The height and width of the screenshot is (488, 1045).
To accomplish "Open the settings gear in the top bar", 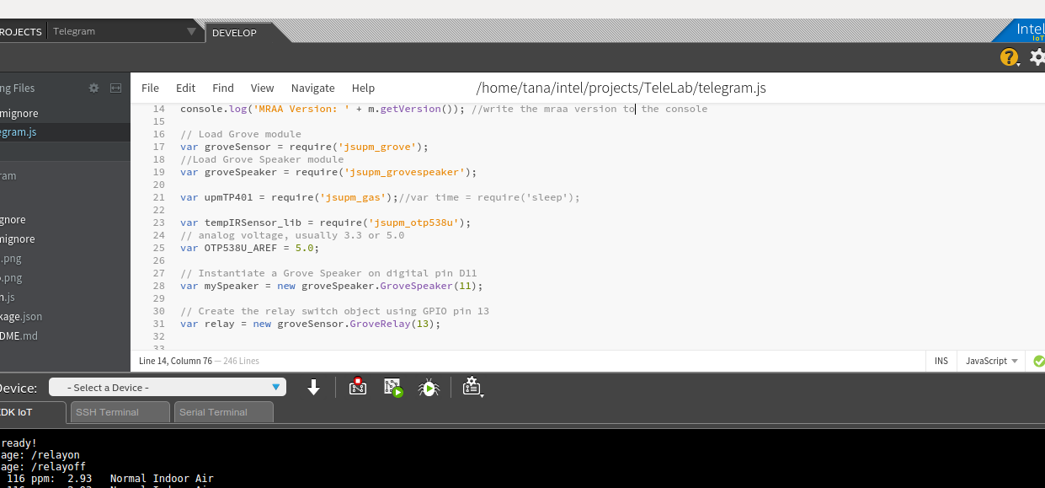I will pos(1037,57).
